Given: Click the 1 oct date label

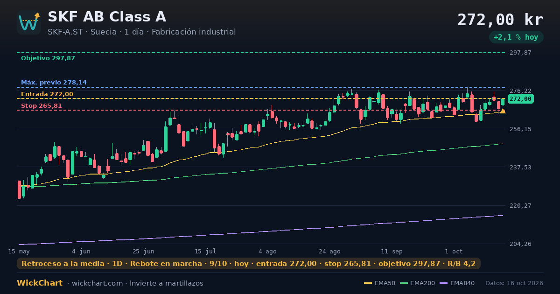Looking at the screenshot, I should click(454, 251).
